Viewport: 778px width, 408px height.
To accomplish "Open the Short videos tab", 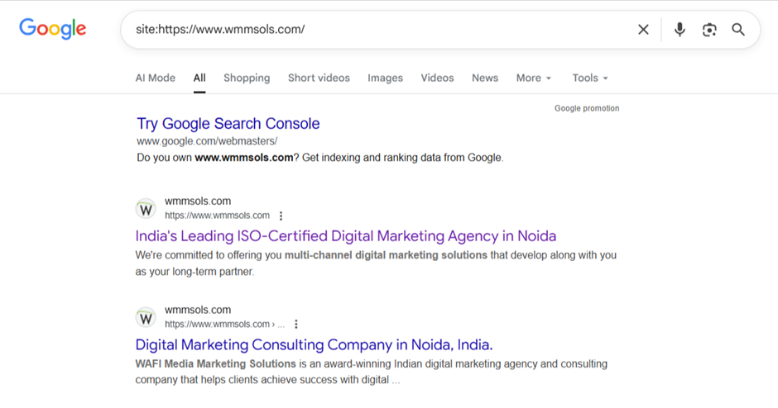I will click(x=319, y=78).
